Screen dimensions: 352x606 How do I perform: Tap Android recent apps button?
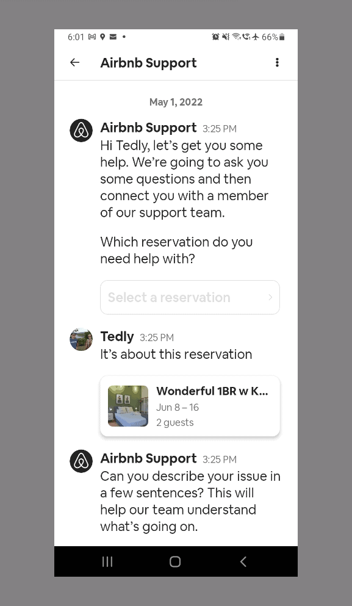click(x=107, y=561)
